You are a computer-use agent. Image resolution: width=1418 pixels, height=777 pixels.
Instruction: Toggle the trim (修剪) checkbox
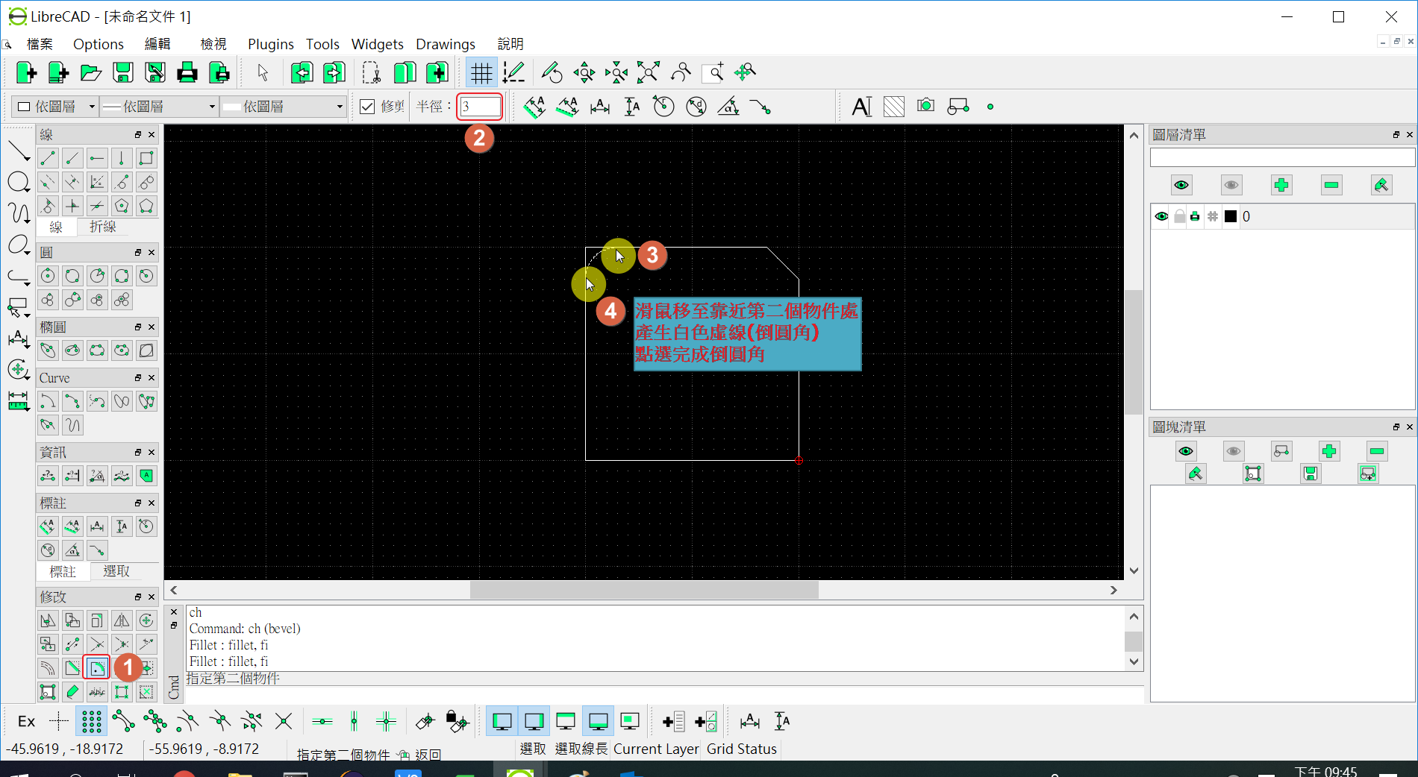coord(367,107)
